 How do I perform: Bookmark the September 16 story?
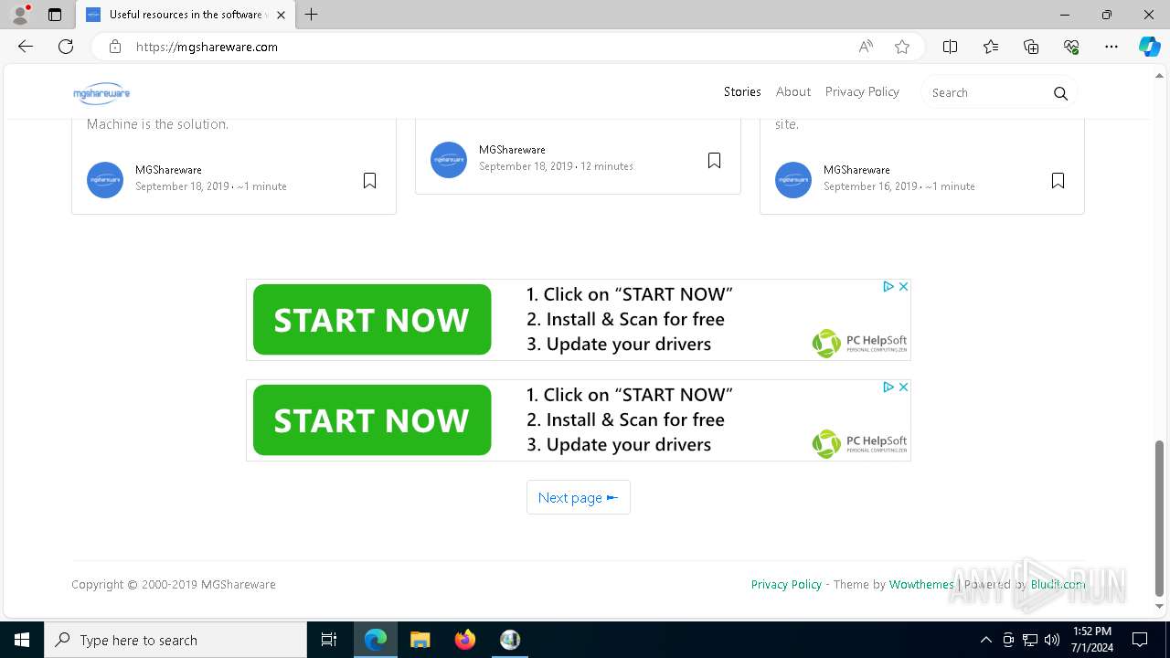tap(1058, 180)
